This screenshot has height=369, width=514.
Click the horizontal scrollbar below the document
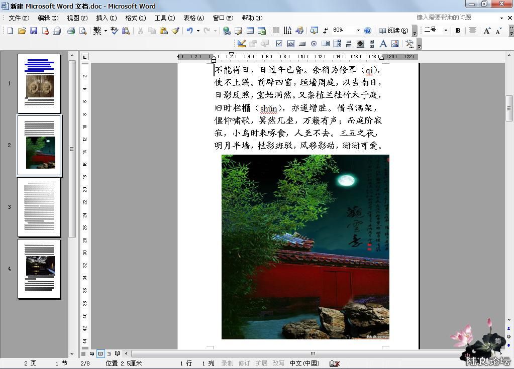(312, 353)
